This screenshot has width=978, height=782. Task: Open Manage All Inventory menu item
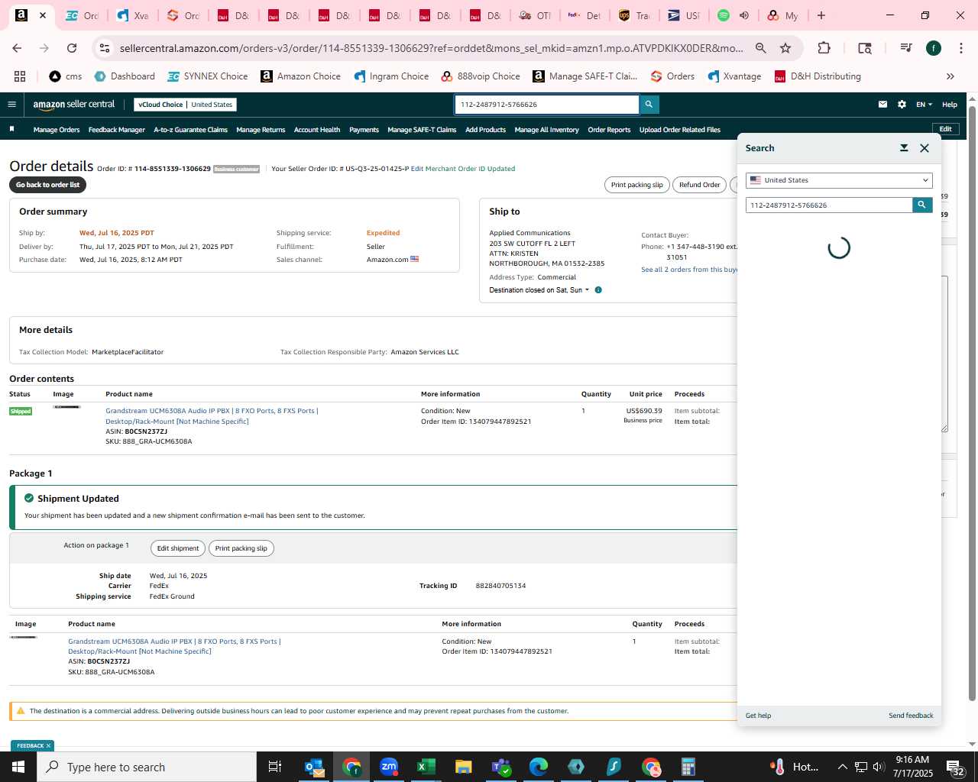click(x=546, y=130)
